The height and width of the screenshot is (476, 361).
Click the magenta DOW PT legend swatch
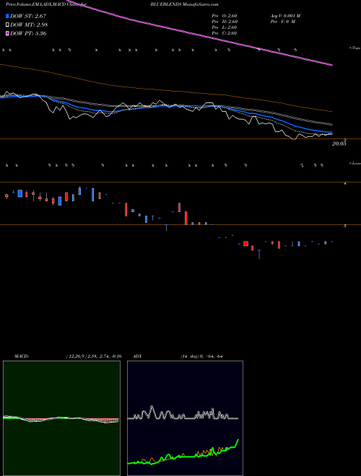point(8,33)
